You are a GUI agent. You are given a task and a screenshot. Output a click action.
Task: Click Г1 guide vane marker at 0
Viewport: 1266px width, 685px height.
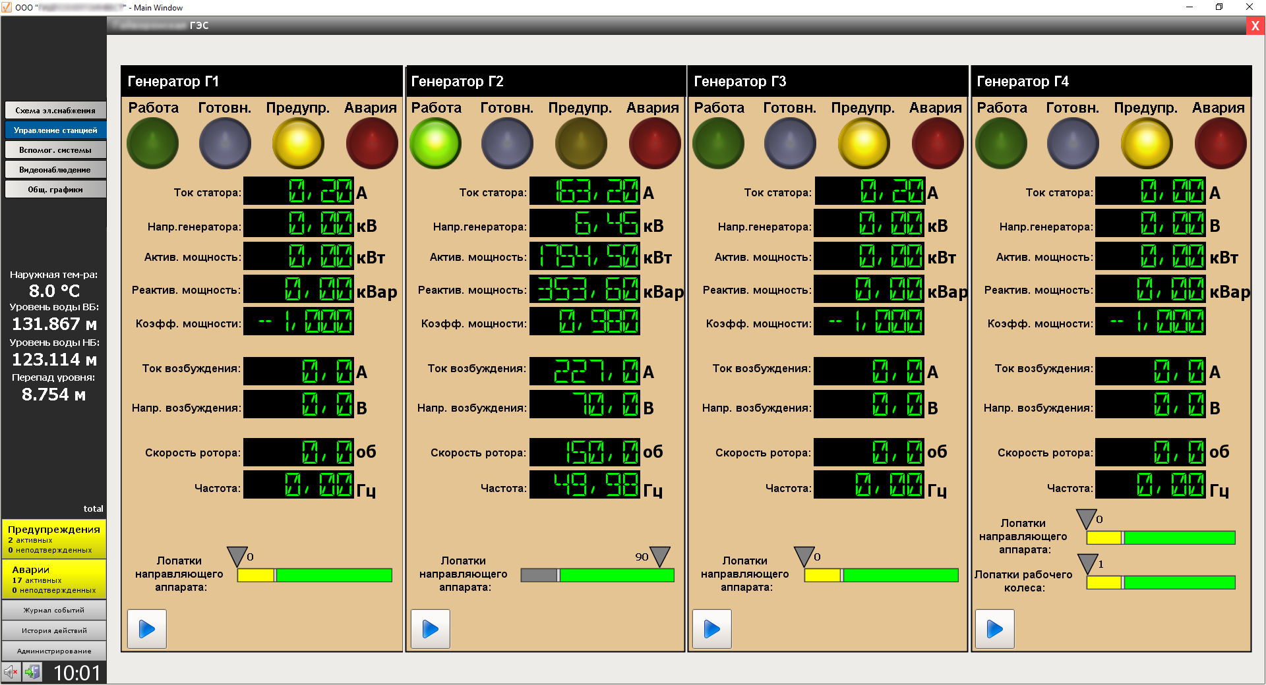[237, 557]
